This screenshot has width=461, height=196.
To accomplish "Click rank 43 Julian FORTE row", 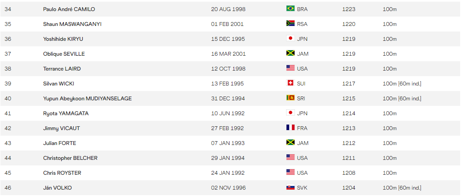I will 231,143.
